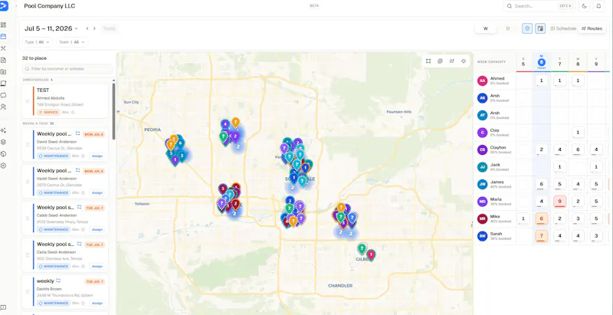
Task: Open the calendar schedule icon in the sidebar
Action: pyautogui.click(x=4, y=36)
